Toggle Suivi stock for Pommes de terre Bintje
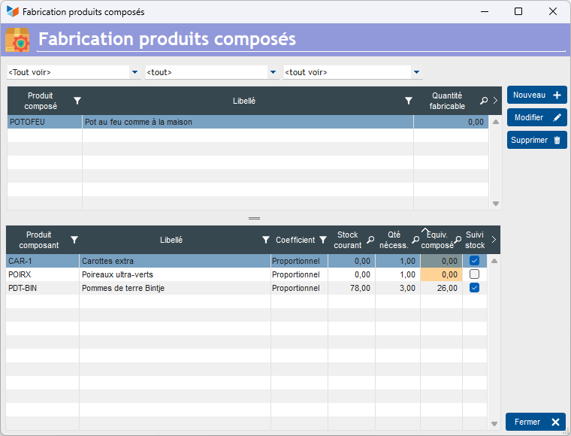Viewport: 571px width, 436px height. pyautogui.click(x=474, y=288)
